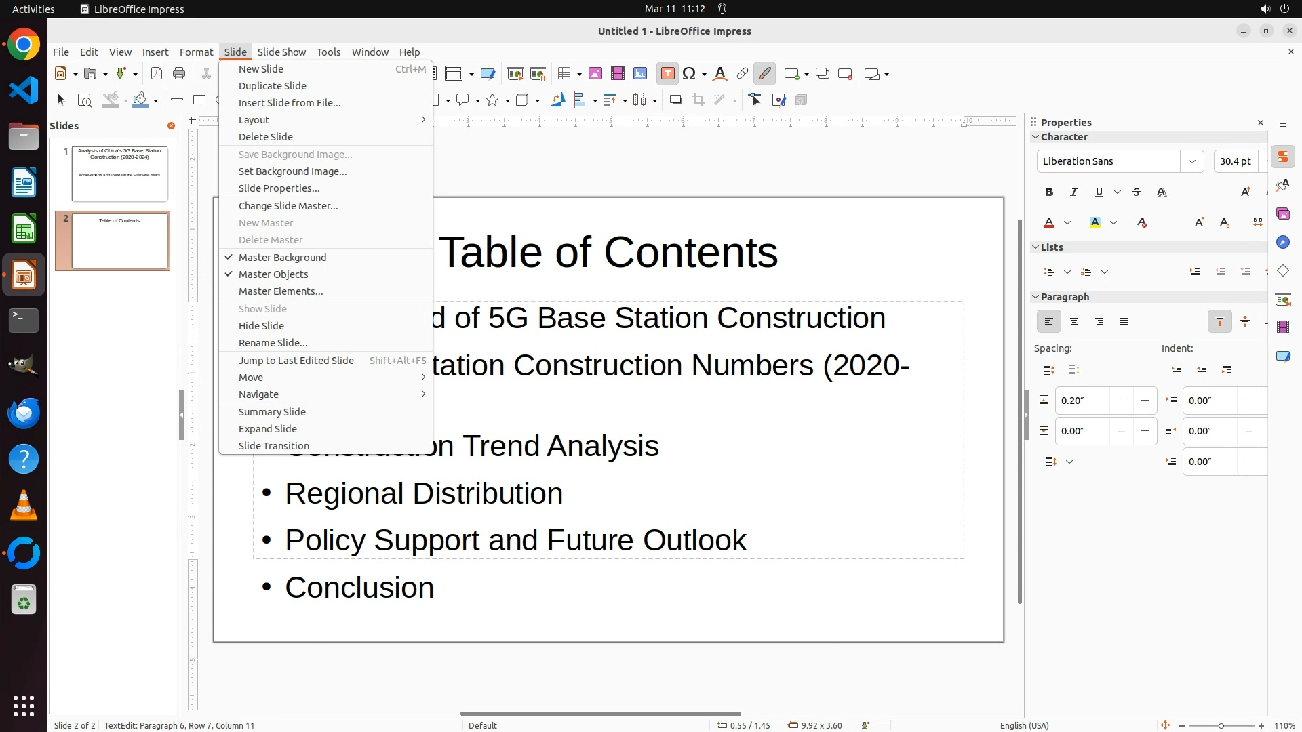Insert special character omega icon
Image resolution: width=1302 pixels, height=732 pixels.
pos(690,74)
